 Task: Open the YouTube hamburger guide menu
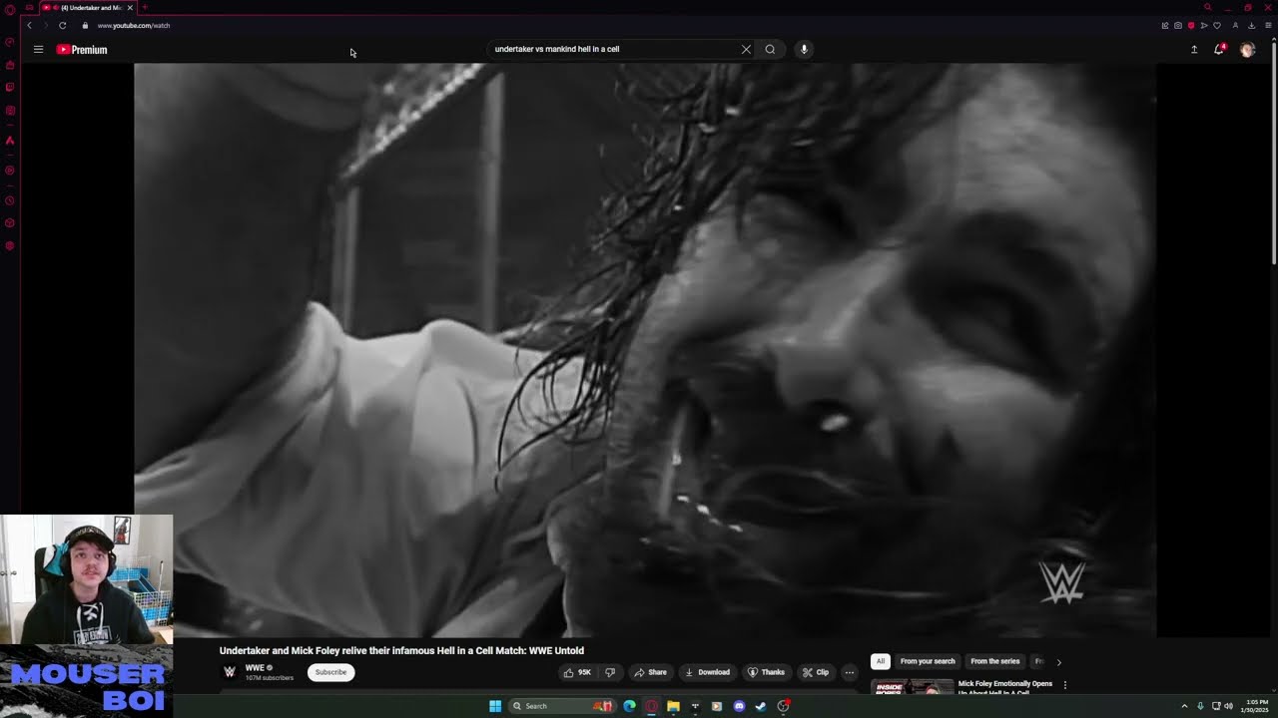pos(38,49)
